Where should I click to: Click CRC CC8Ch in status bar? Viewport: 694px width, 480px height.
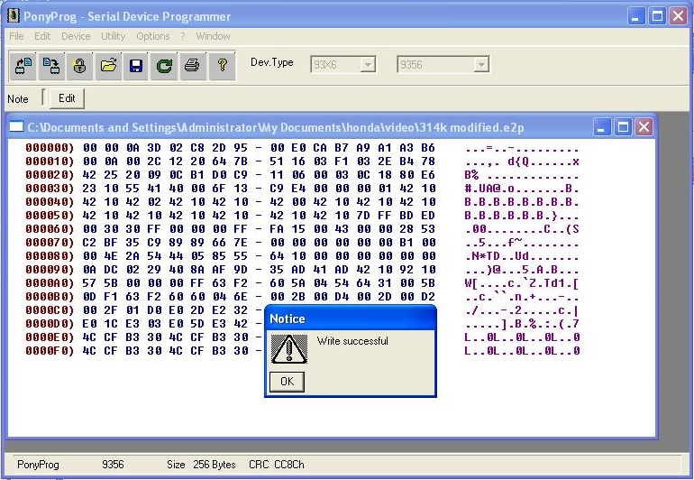click(276, 465)
